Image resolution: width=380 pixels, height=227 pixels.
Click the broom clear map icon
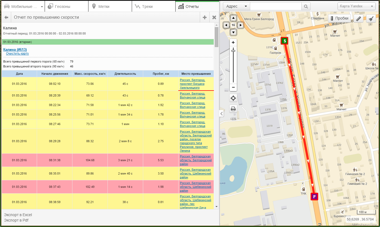tap(370, 18)
